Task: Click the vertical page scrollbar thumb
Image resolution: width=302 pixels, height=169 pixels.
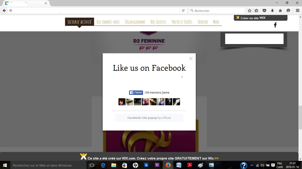Action: (x=300, y=117)
